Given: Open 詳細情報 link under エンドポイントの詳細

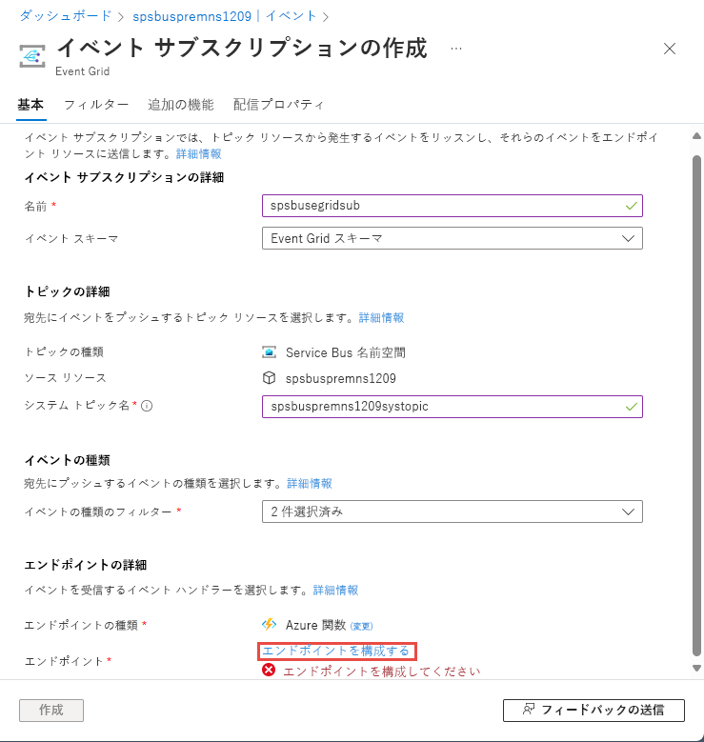Looking at the screenshot, I should 335,591.
